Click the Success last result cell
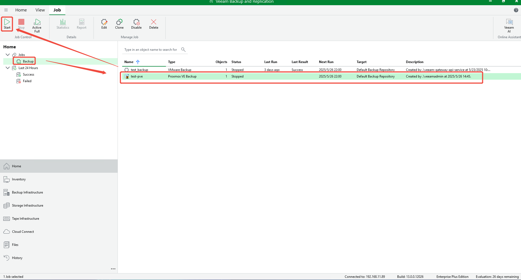521x280 pixels. pos(297,70)
